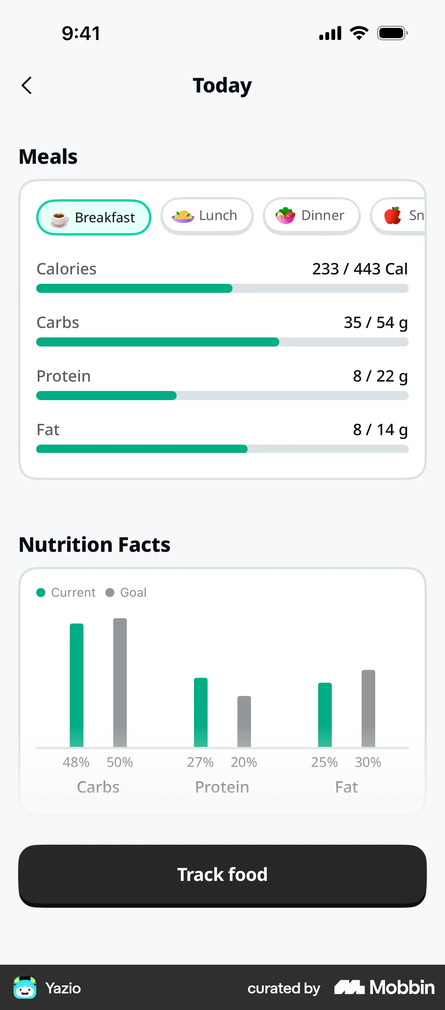The width and height of the screenshot is (445, 1010).
Task: Open the Mobbin link
Action: pyautogui.click(x=384, y=988)
